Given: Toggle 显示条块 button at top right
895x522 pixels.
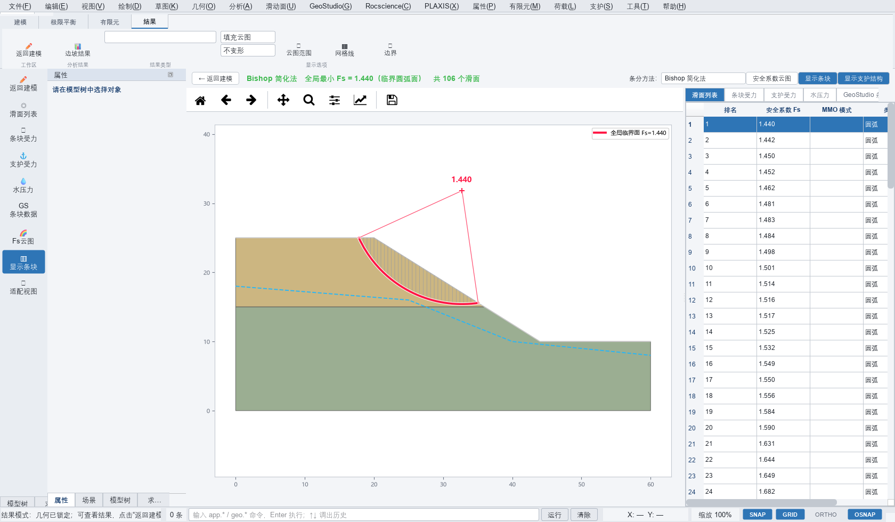Looking at the screenshot, I should (817, 78).
